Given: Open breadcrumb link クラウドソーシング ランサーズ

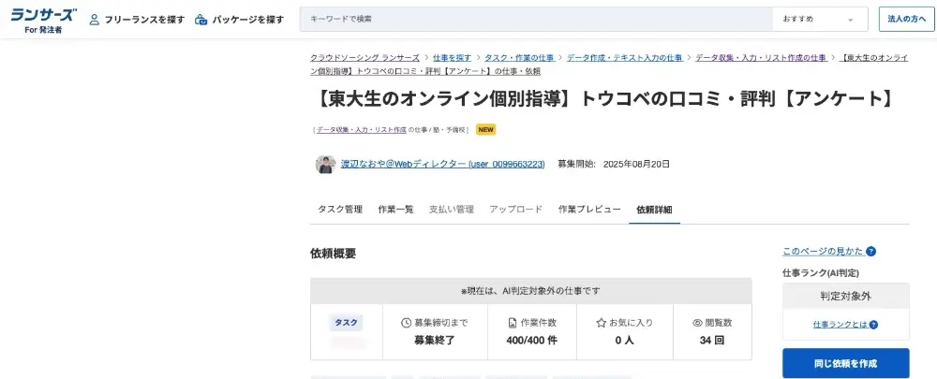Looking at the screenshot, I should (364, 58).
